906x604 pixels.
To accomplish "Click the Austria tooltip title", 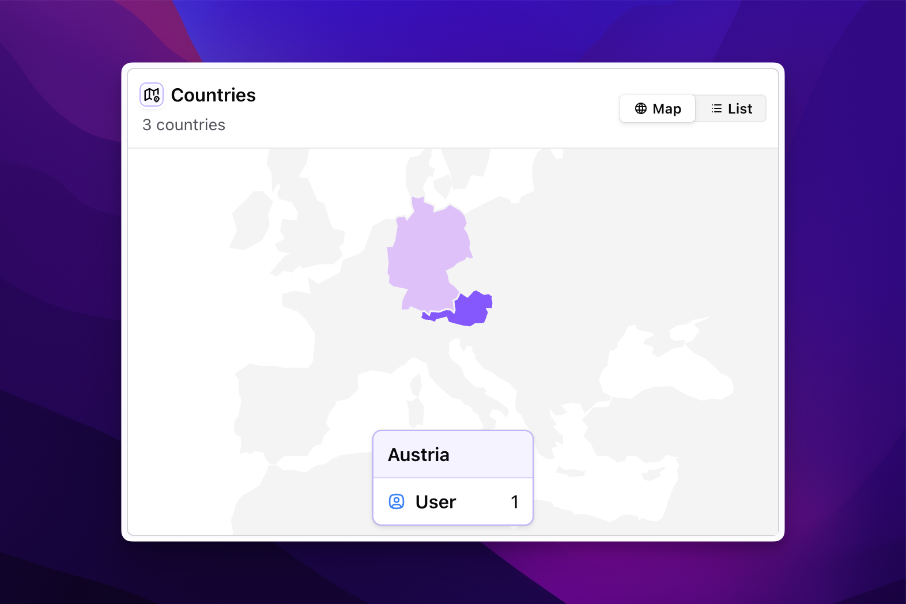I will click(x=418, y=455).
